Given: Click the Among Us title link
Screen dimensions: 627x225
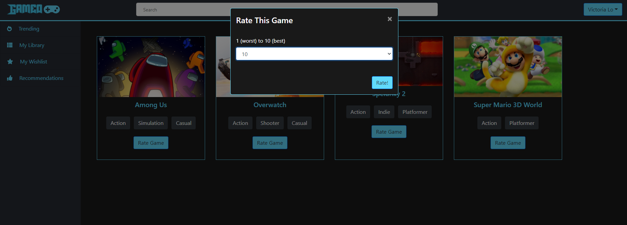Looking at the screenshot, I should point(151,105).
